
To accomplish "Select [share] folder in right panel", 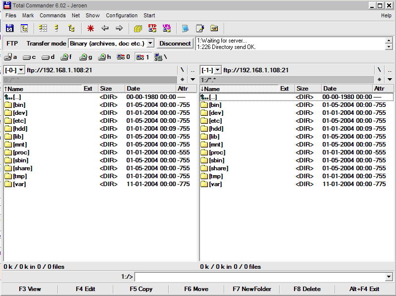I will coord(297,168).
